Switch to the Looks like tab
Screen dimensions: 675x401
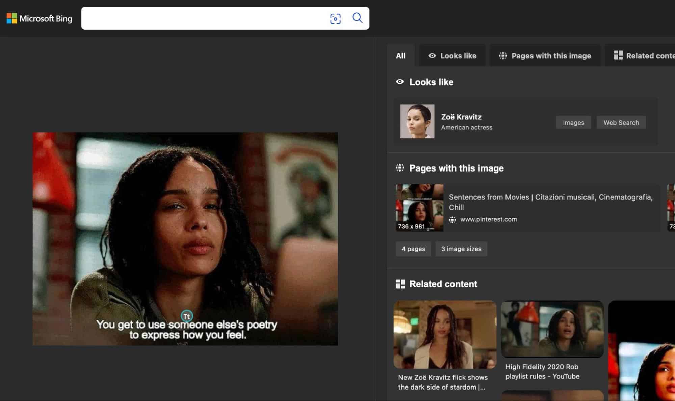pyautogui.click(x=452, y=56)
